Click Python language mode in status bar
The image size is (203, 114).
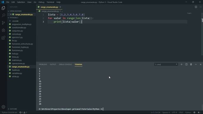point(188,112)
